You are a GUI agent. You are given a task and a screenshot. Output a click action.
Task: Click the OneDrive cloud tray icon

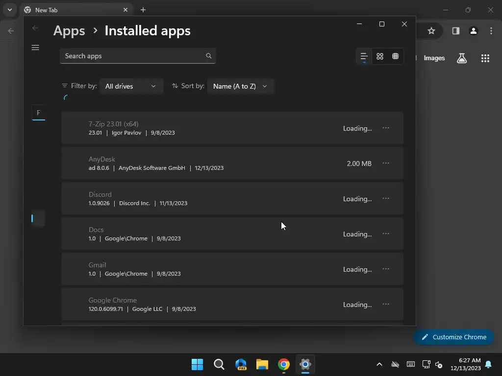[395, 364]
